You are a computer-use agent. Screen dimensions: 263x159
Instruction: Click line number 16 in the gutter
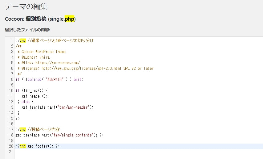coord(11,124)
